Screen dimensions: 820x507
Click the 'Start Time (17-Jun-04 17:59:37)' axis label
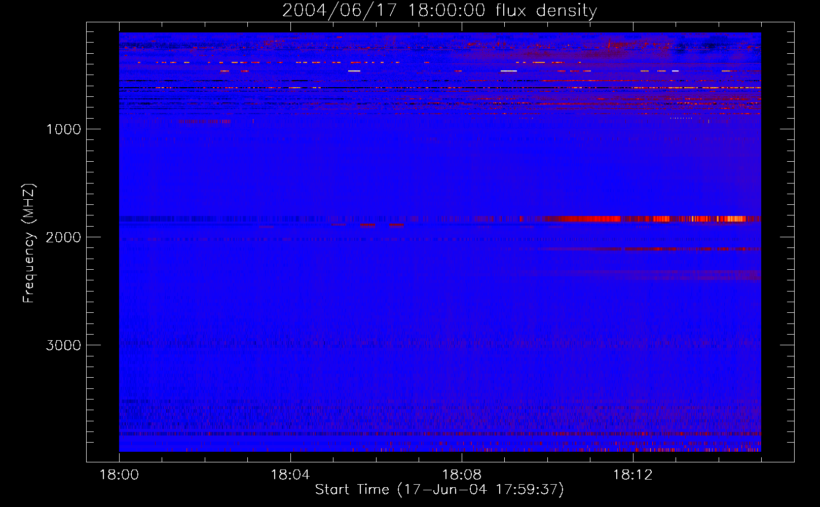(439, 490)
